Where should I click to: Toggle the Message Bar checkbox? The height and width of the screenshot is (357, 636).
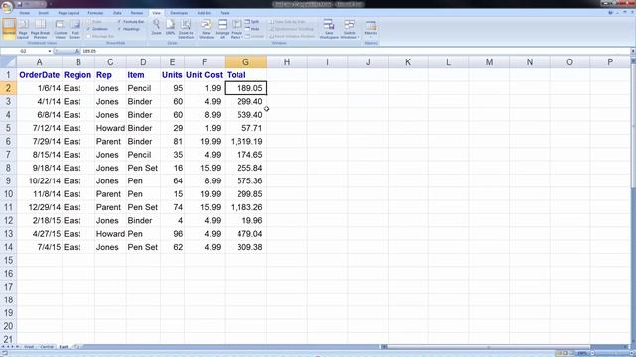pos(100,36)
